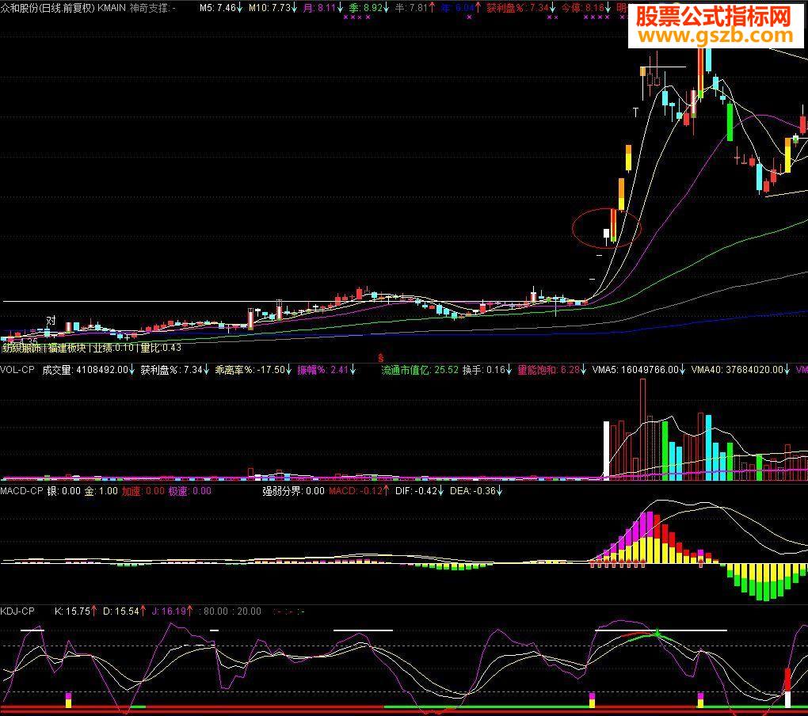Click the tall white volume bar
This screenshot has height=716, width=808.
click(x=607, y=451)
